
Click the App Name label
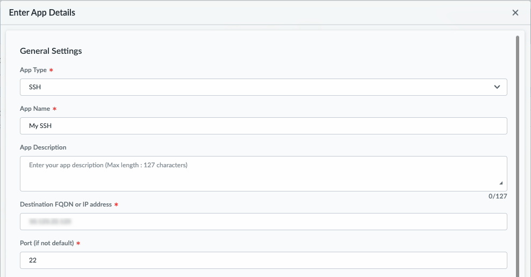(35, 109)
